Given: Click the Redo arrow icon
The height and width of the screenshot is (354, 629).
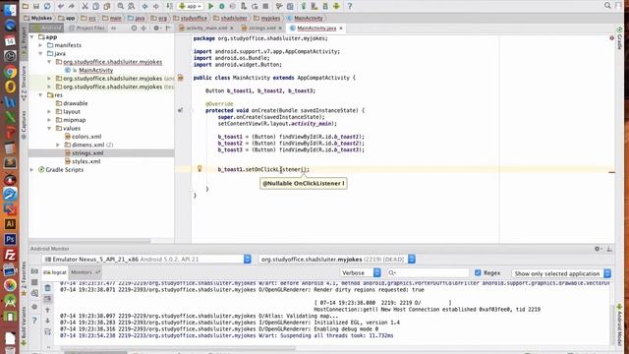Looking at the screenshot, I should coord(72,6).
